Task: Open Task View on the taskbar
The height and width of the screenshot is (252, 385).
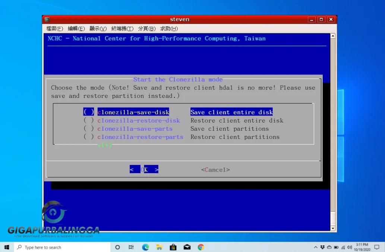Action: click(131, 247)
